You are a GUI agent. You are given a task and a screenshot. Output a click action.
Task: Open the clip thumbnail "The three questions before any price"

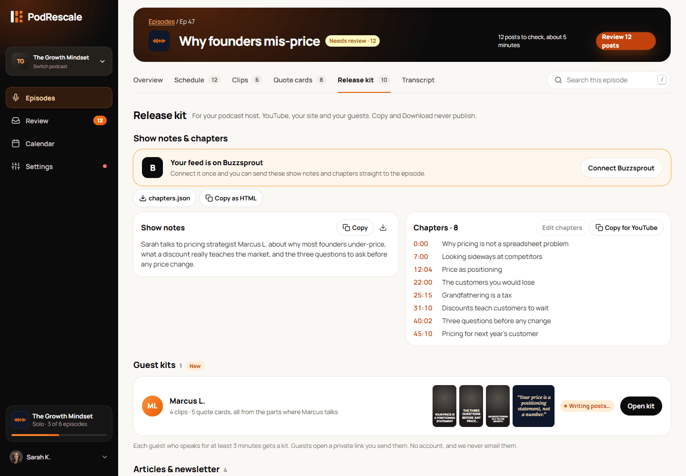pos(471,406)
